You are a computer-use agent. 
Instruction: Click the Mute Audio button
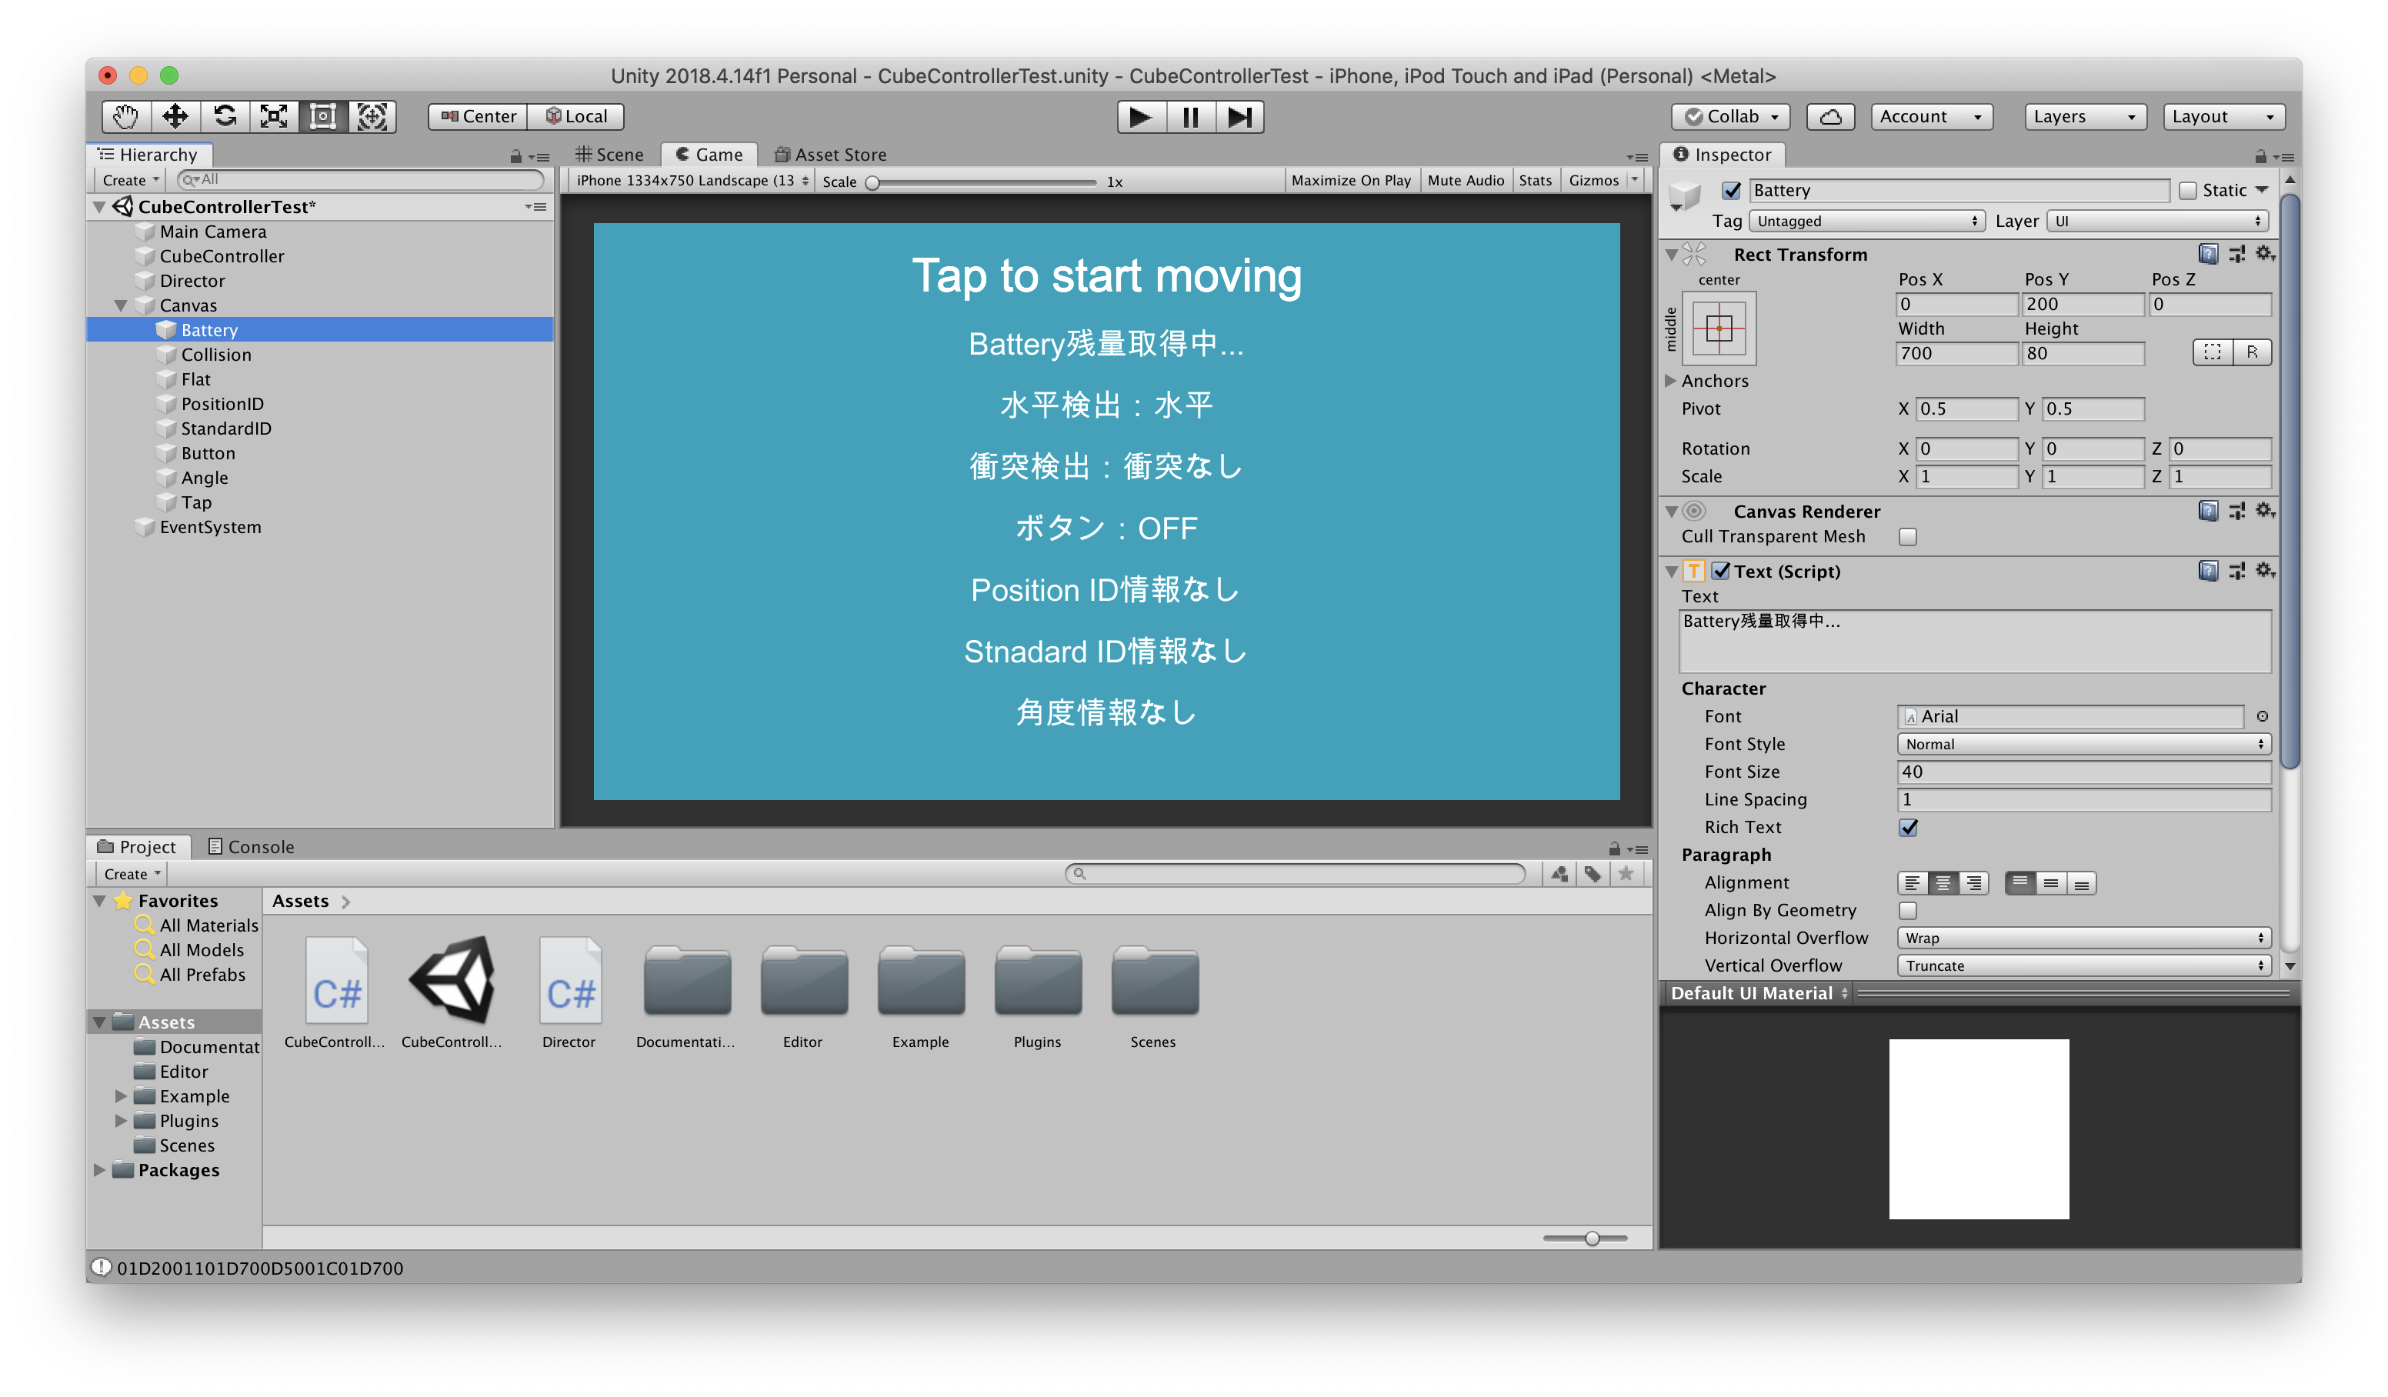[1465, 180]
